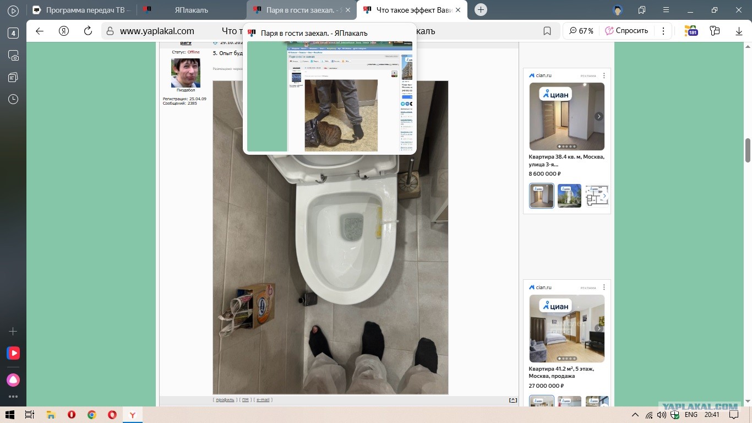Open the 'Квартира 41.2 м²' ad title
This screenshot has height=423, width=752.
click(561, 372)
